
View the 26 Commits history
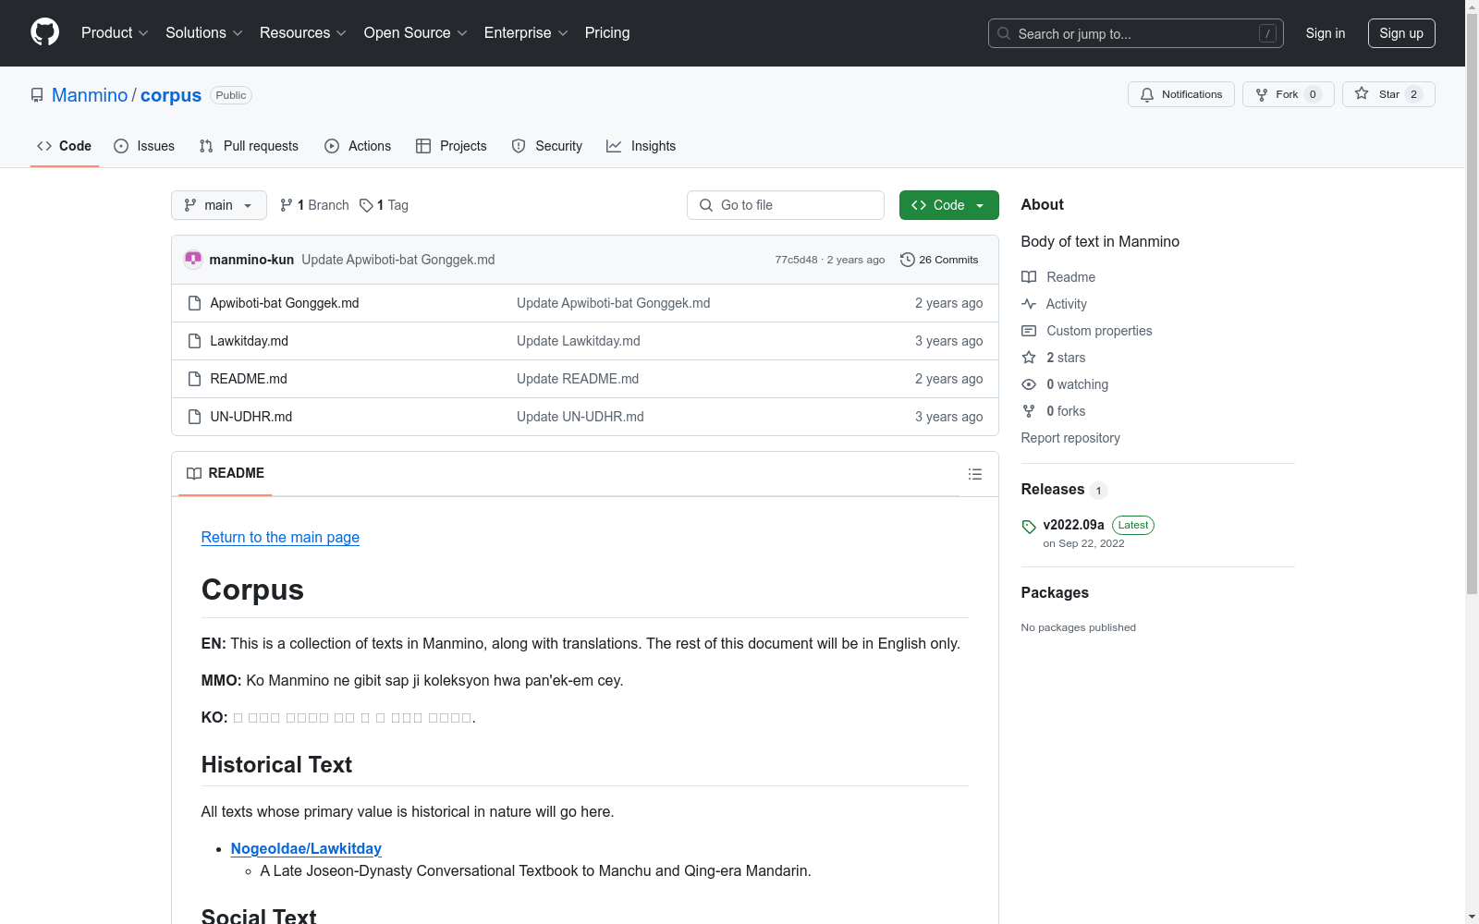click(939, 260)
